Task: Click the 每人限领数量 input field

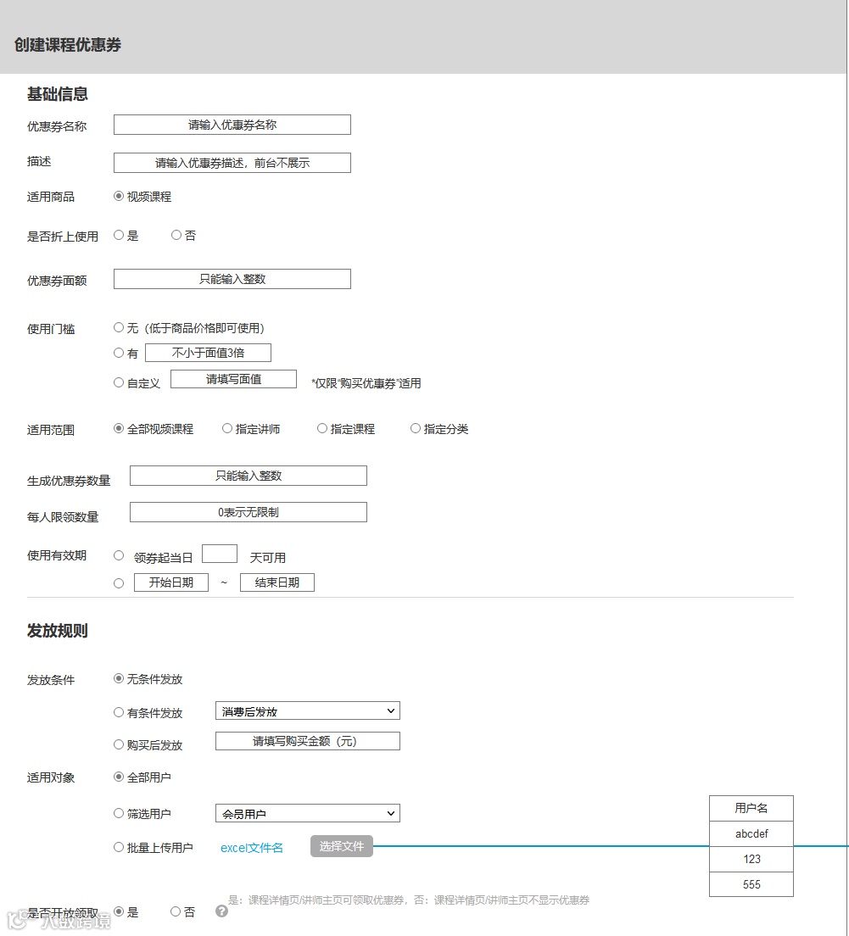Action: (249, 512)
